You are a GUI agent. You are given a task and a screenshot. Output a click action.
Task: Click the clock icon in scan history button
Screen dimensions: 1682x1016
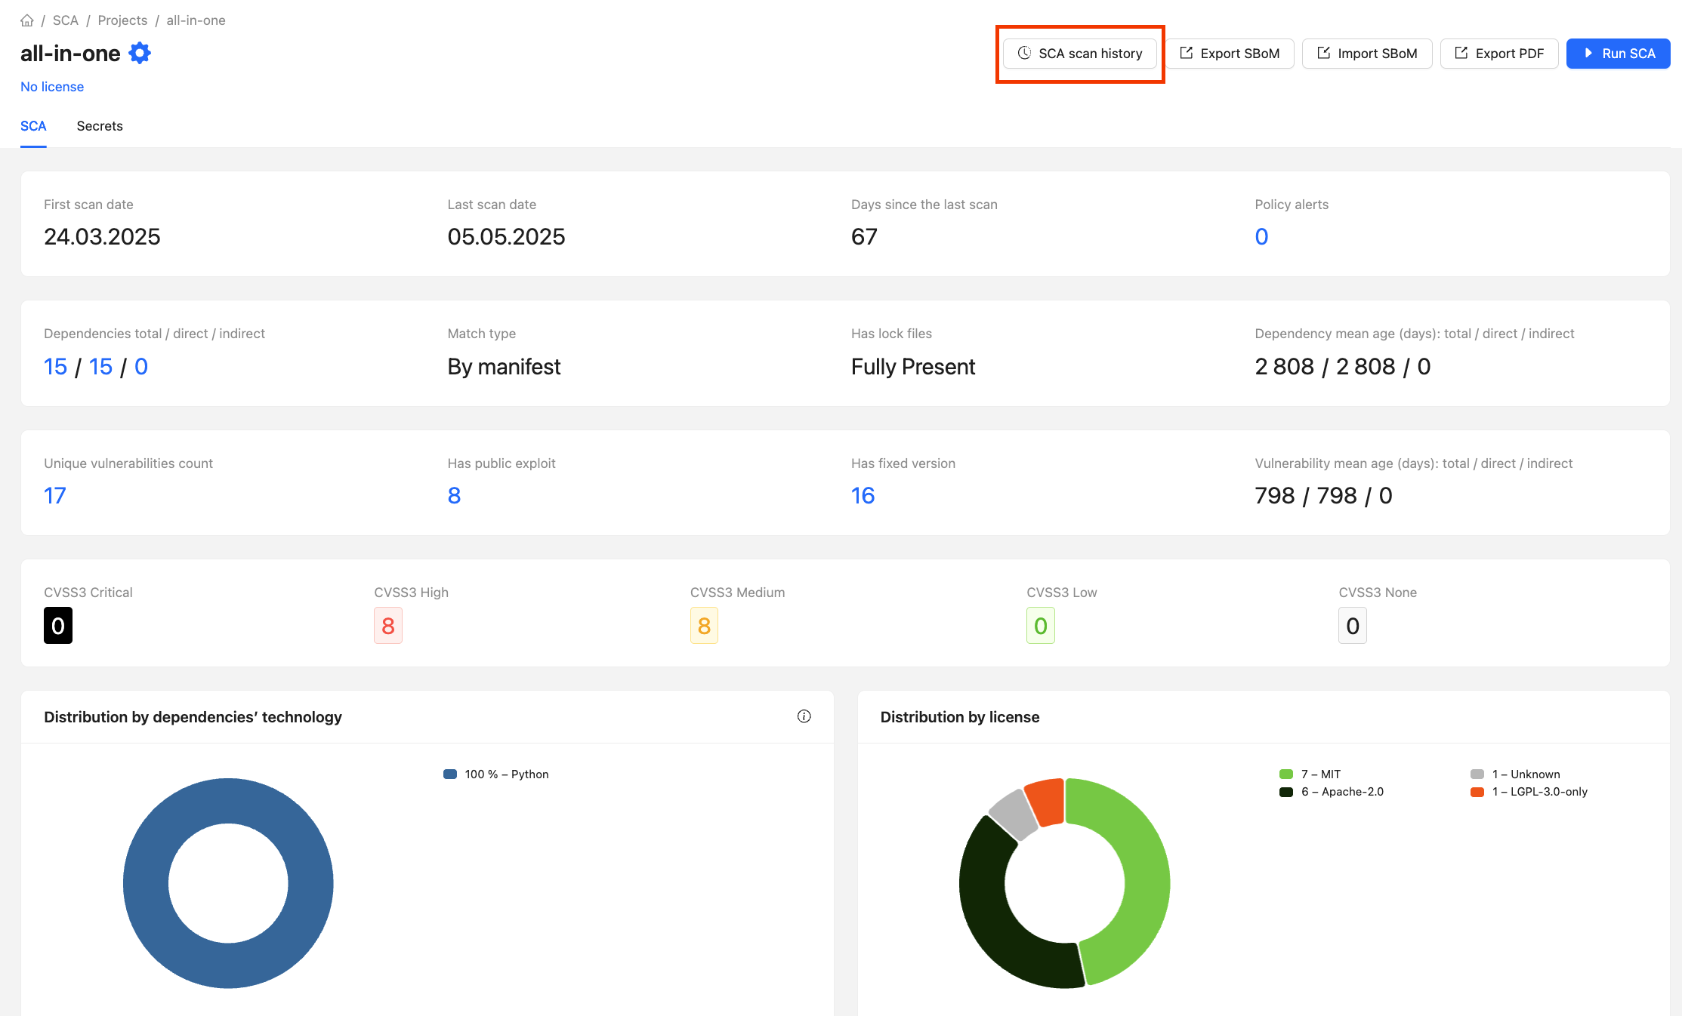point(1024,53)
